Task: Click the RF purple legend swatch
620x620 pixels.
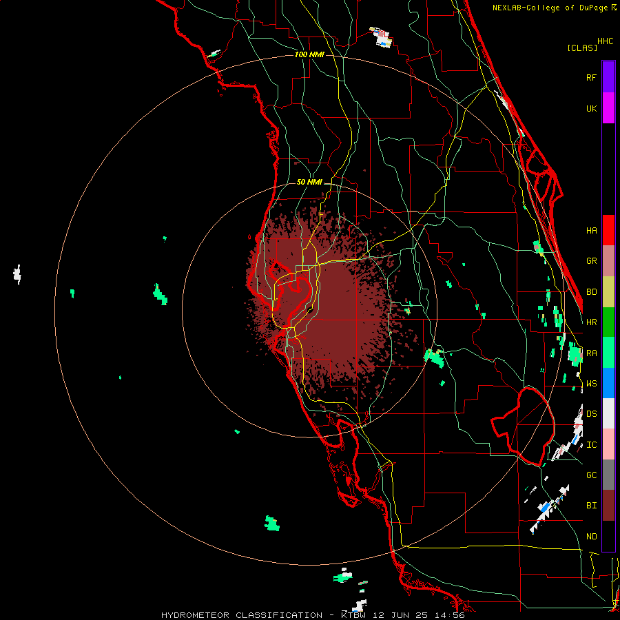Action: coord(608,77)
